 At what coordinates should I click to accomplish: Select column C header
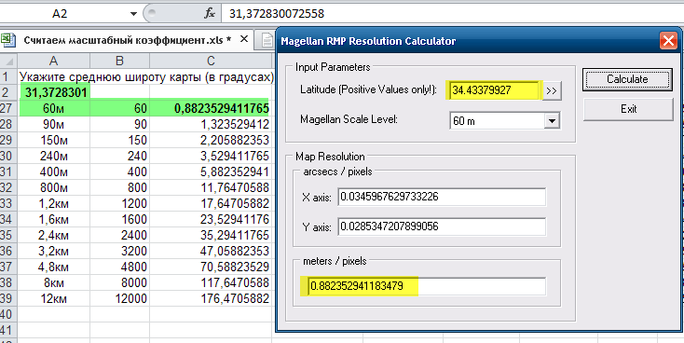211,62
